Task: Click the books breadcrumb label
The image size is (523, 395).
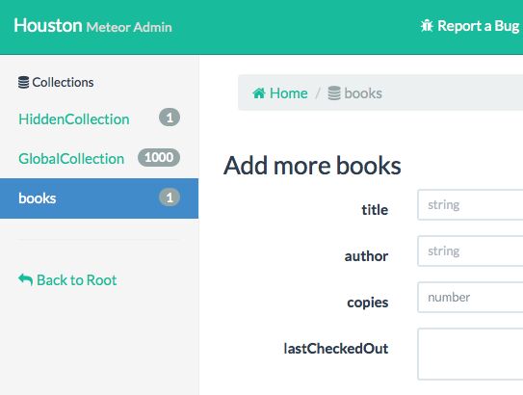Action: pyautogui.click(x=363, y=93)
